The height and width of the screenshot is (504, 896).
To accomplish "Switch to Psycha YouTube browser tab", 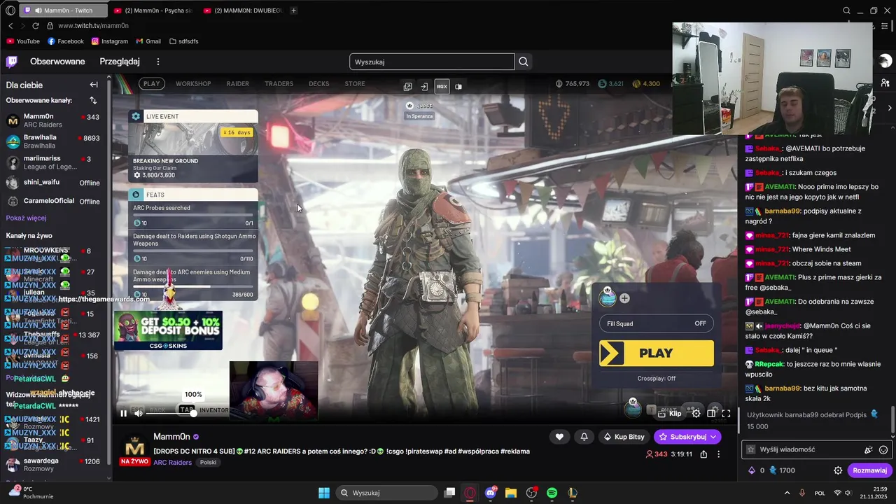I will 153,10.
